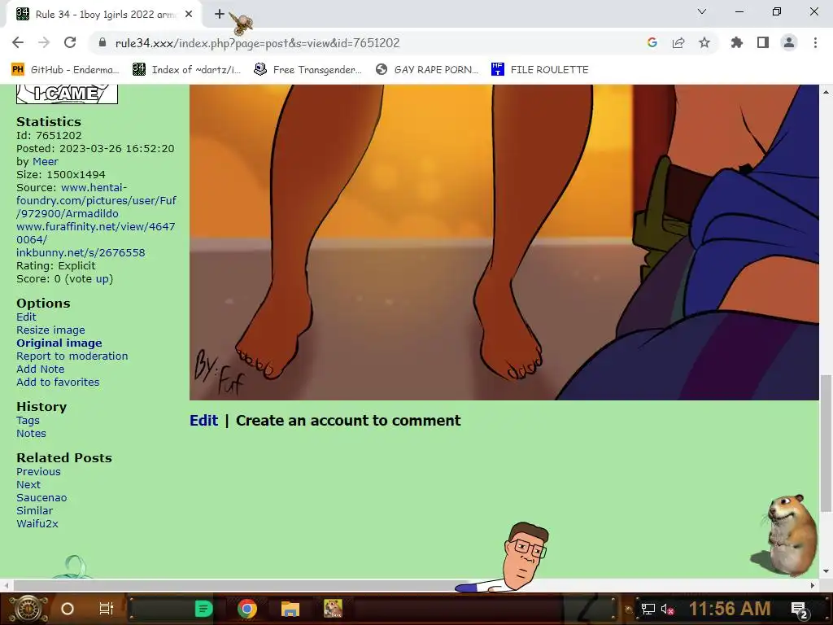
Task: Open the Start menu orb
Action: [x=28, y=609]
